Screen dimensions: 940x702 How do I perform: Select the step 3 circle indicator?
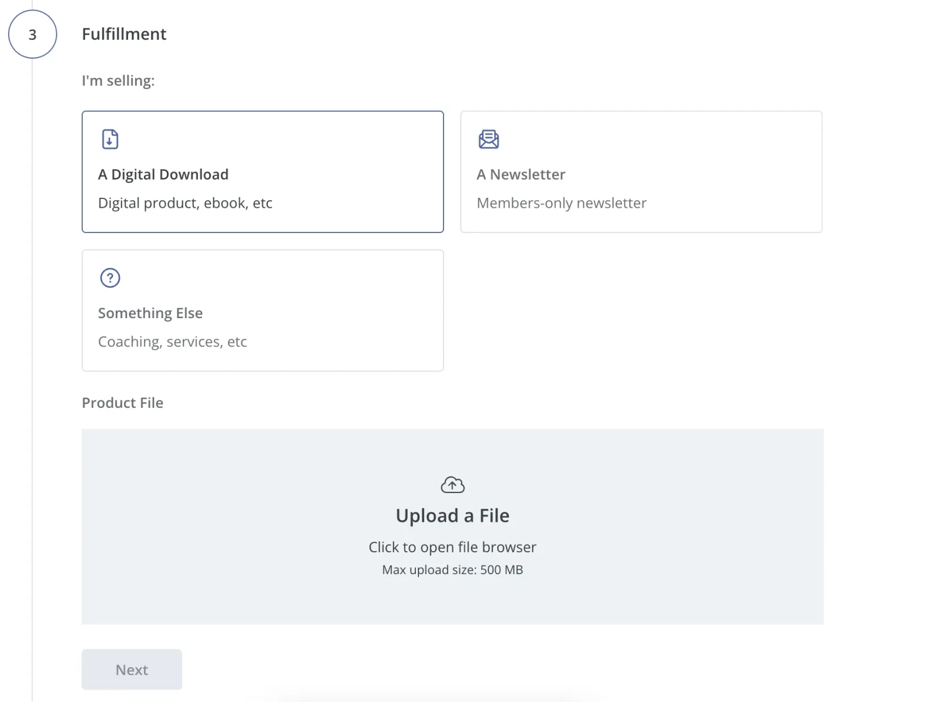(x=32, y=35)
